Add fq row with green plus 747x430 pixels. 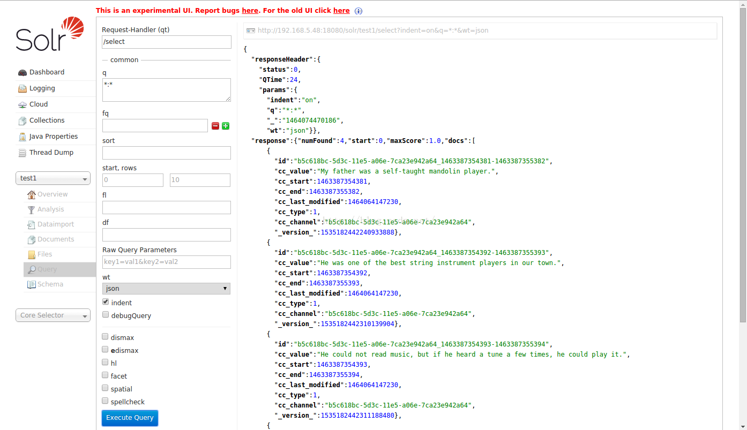tap(226, 126)
